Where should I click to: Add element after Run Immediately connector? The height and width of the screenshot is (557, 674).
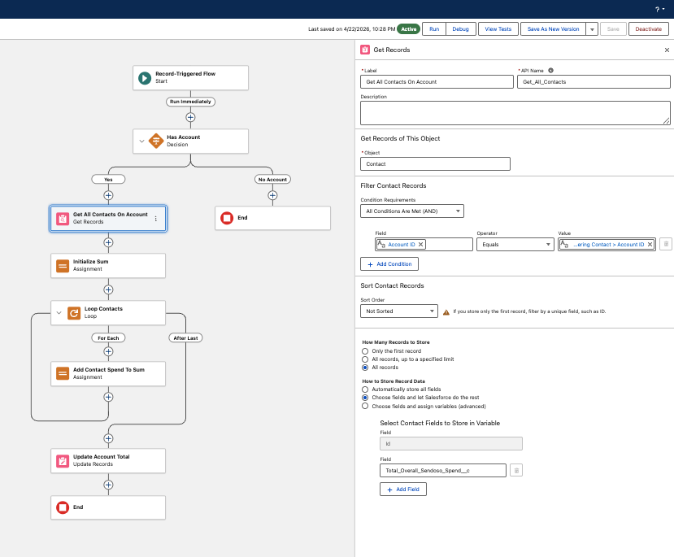(190, 117)
